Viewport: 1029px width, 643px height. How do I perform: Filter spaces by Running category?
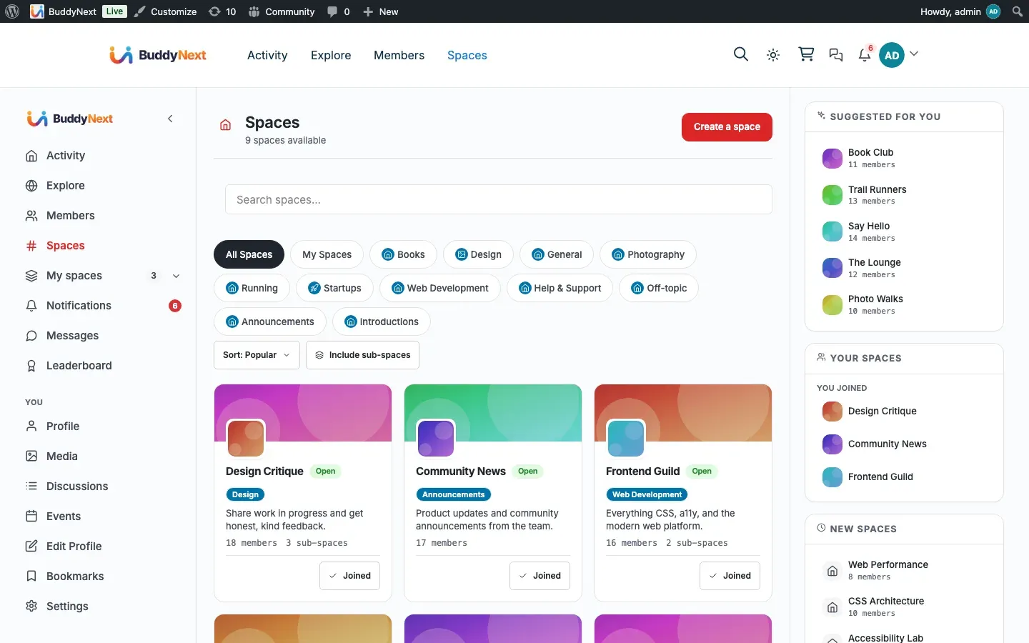(x=252, y=288)
